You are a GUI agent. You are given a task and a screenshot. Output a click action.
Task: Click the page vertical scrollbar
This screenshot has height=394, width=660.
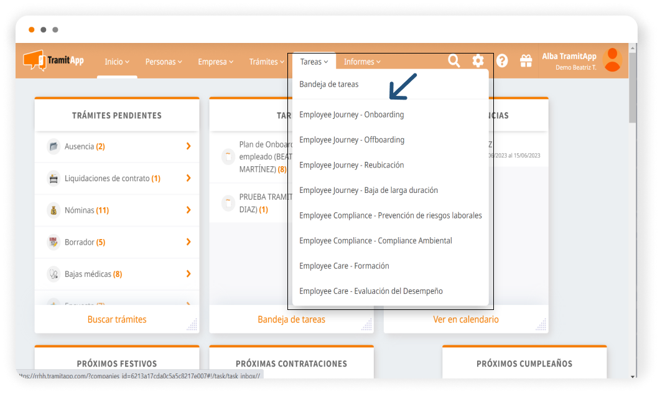tap(633, 187)
